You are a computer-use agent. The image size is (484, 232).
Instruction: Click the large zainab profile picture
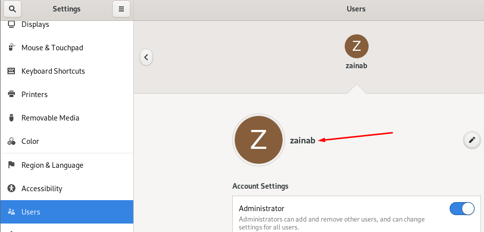point(259,140)
